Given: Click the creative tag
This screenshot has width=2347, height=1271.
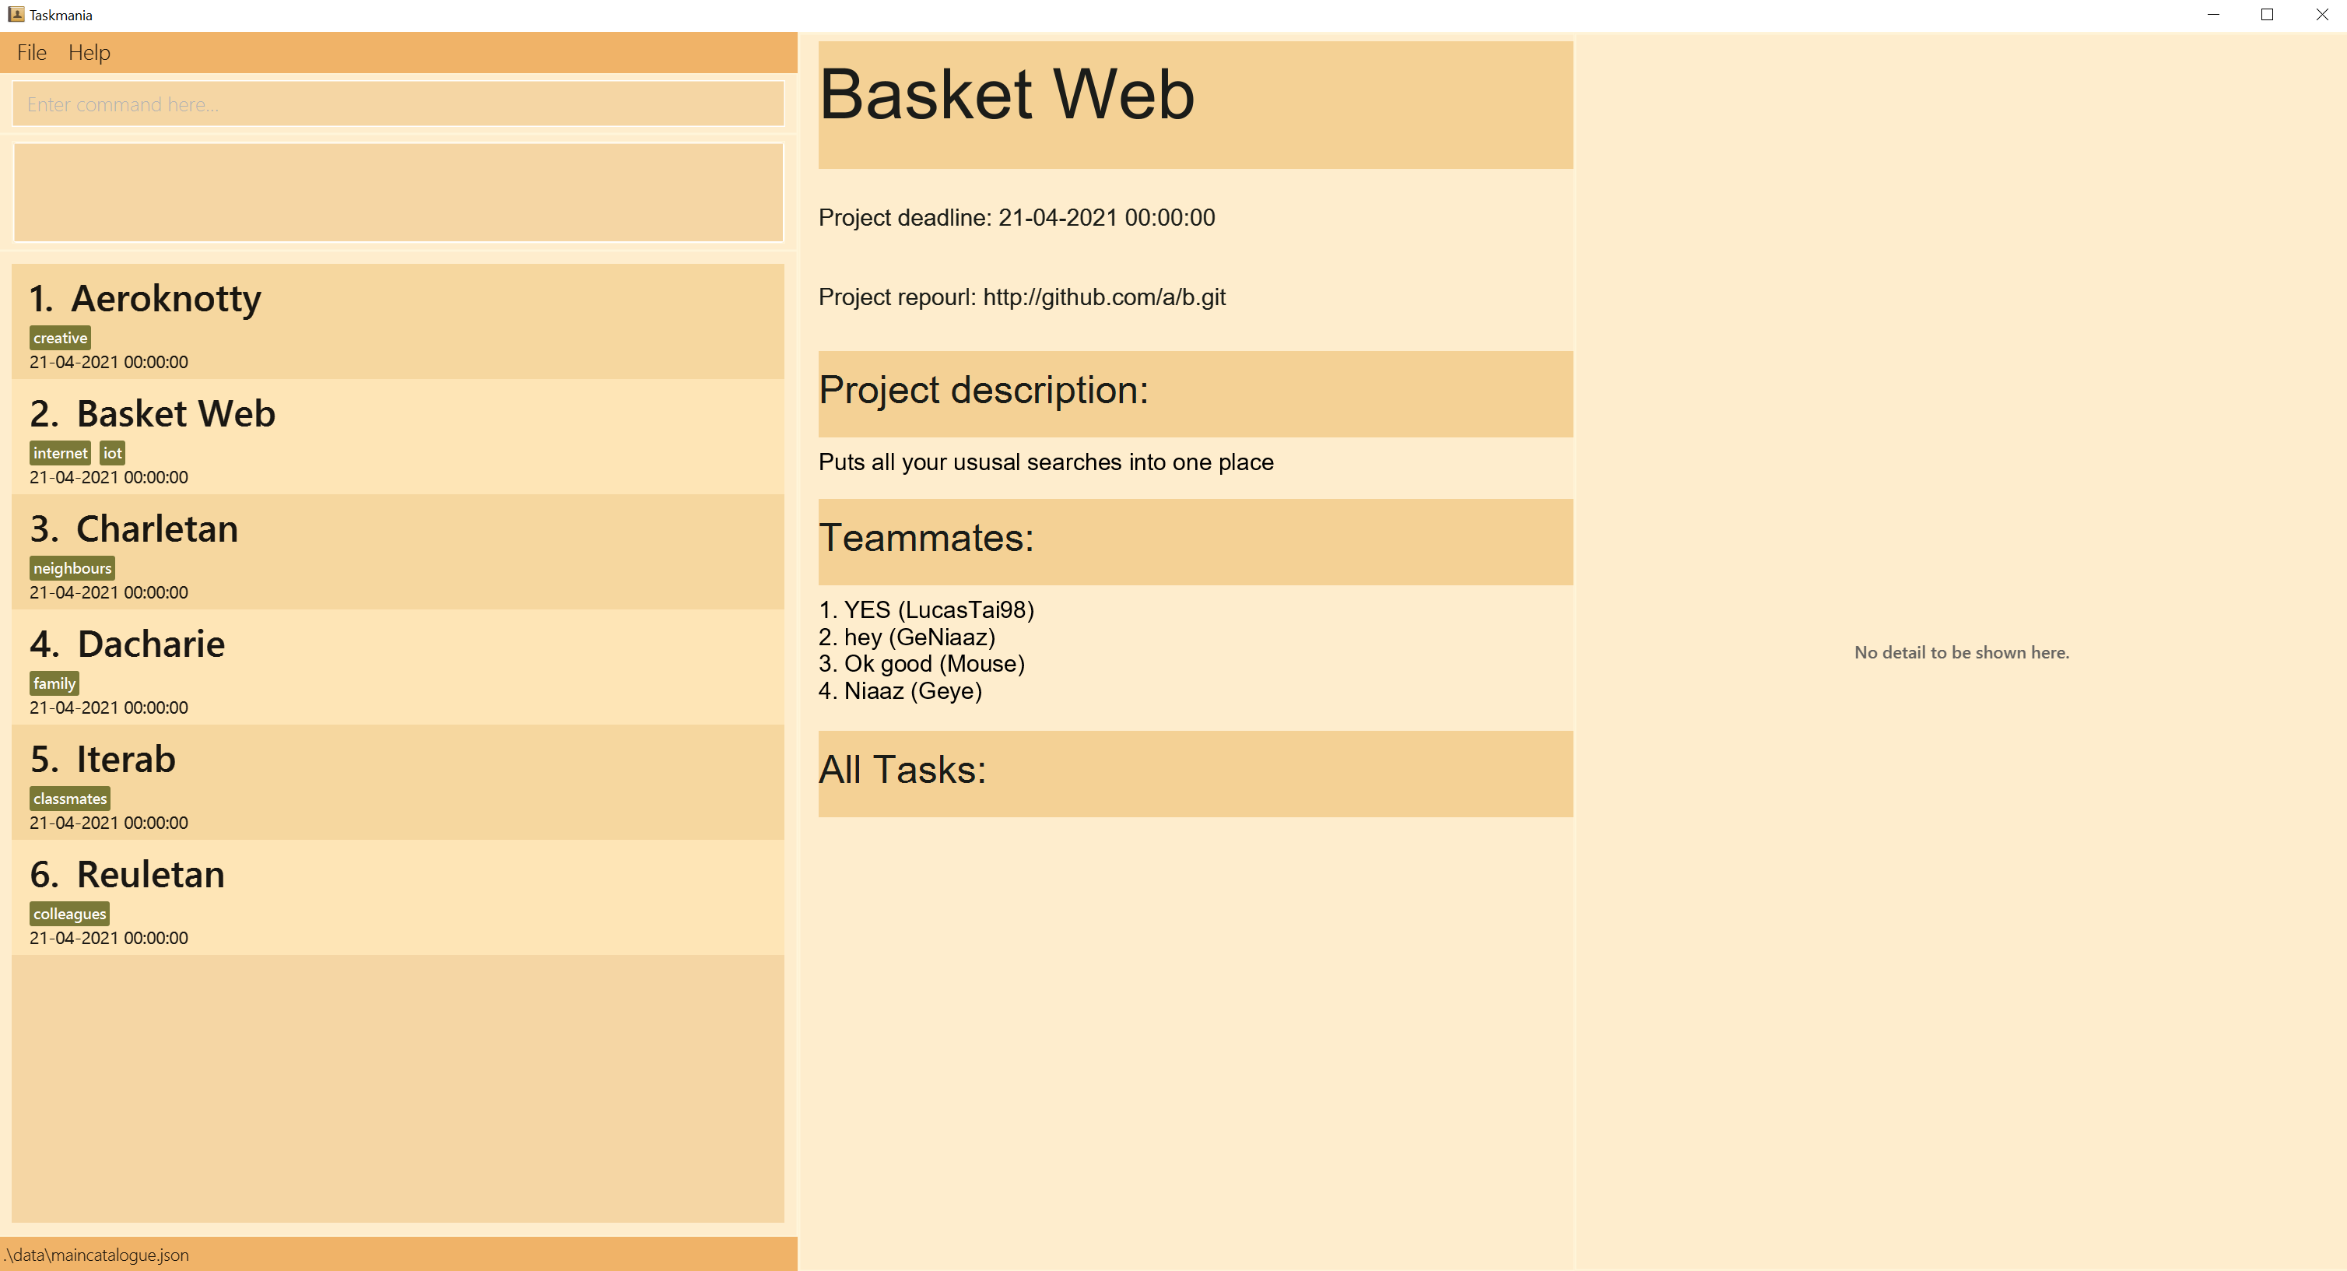Looking at the screenshot, I should 60,338.
